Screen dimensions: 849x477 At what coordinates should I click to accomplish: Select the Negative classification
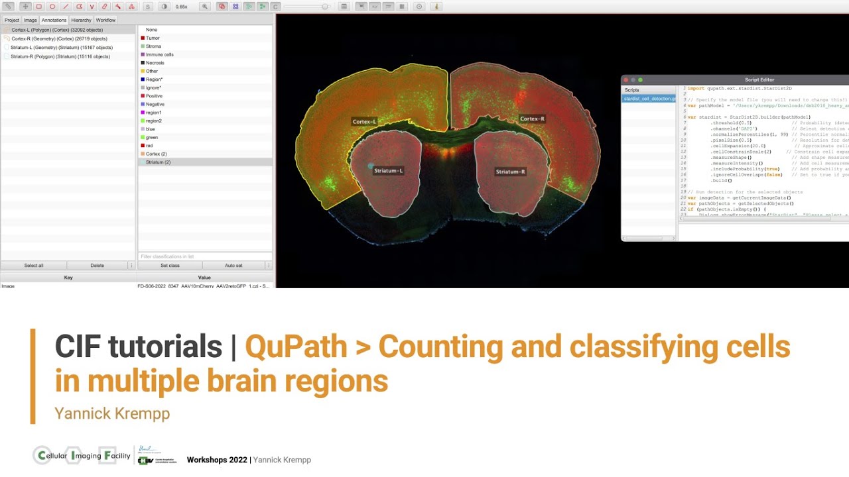(205, 104)
